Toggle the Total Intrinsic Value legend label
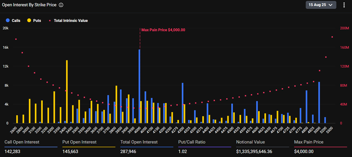 pyautogui.click(x=71, y=21)
